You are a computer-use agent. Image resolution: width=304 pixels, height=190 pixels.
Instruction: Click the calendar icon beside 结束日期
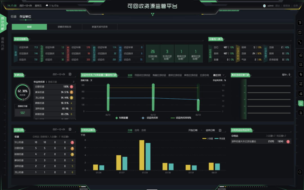[x=220, y=130]
